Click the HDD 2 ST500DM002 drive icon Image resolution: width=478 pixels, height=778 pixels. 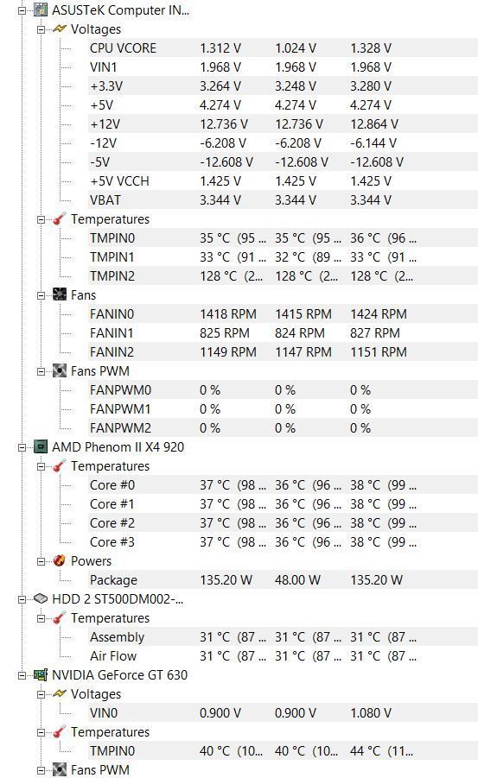41,599
